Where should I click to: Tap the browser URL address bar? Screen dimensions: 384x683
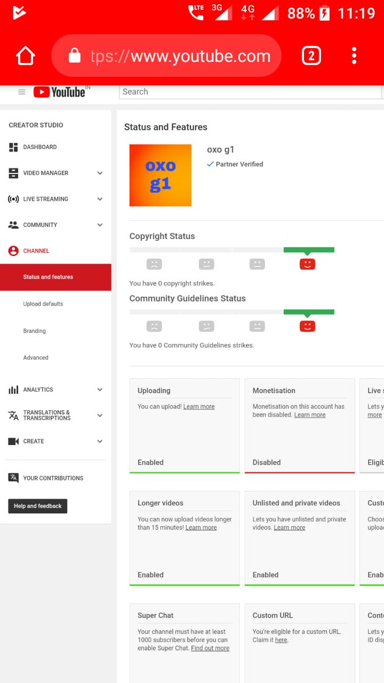[x=166, y=56]
